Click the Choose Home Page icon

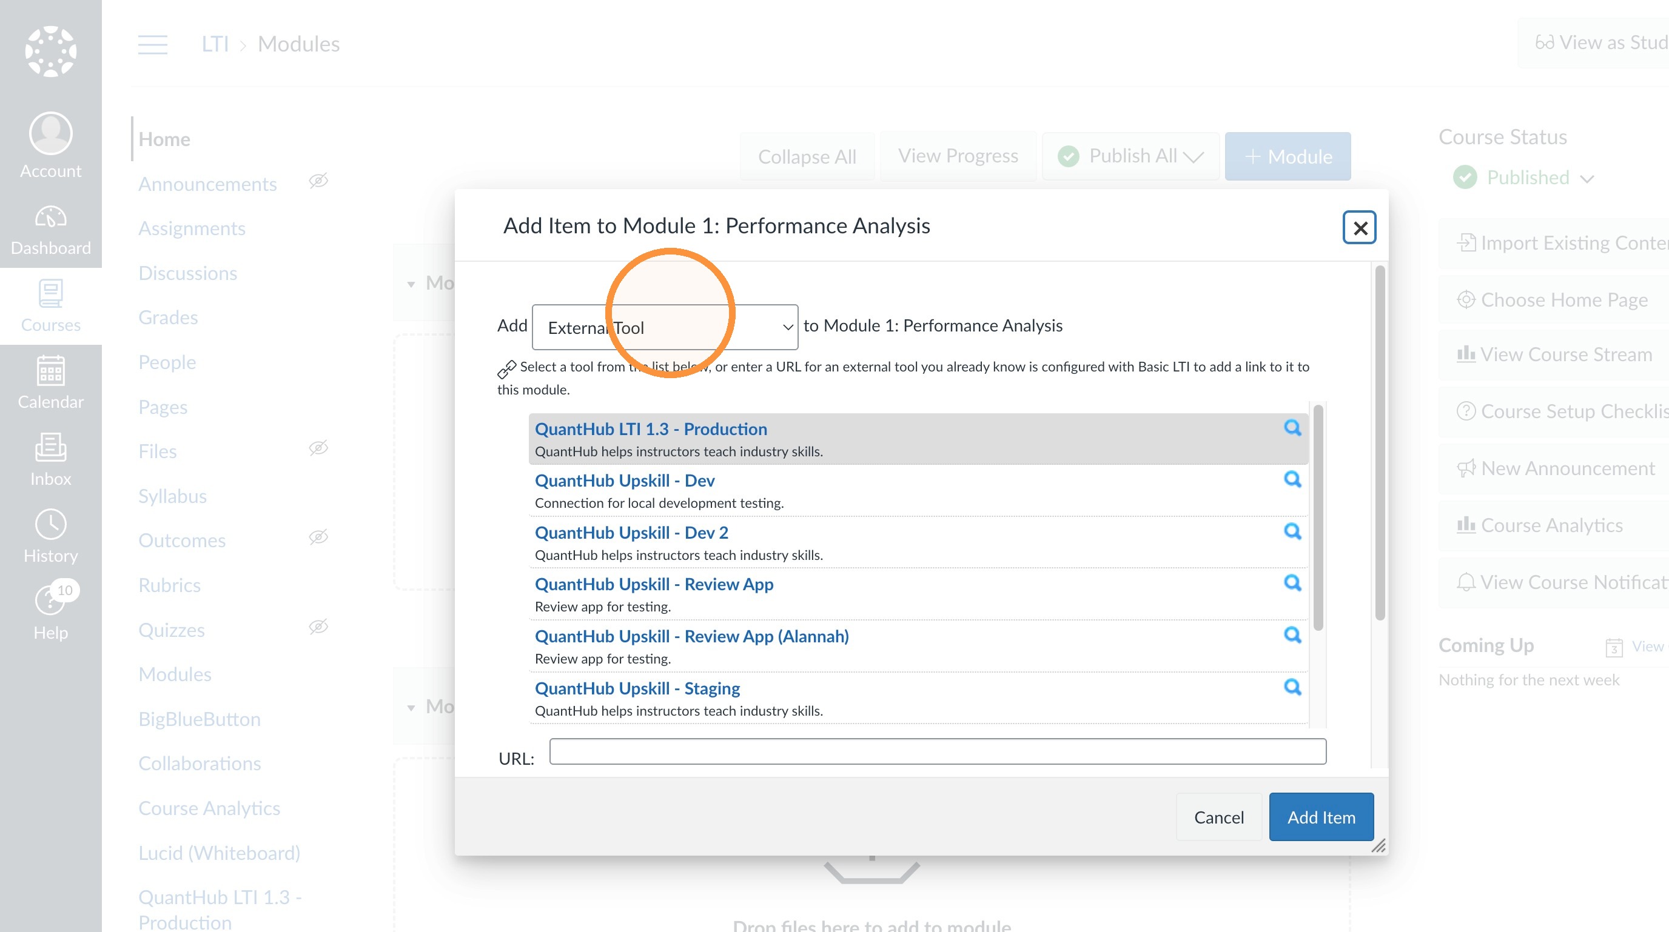pos(1466,300)
